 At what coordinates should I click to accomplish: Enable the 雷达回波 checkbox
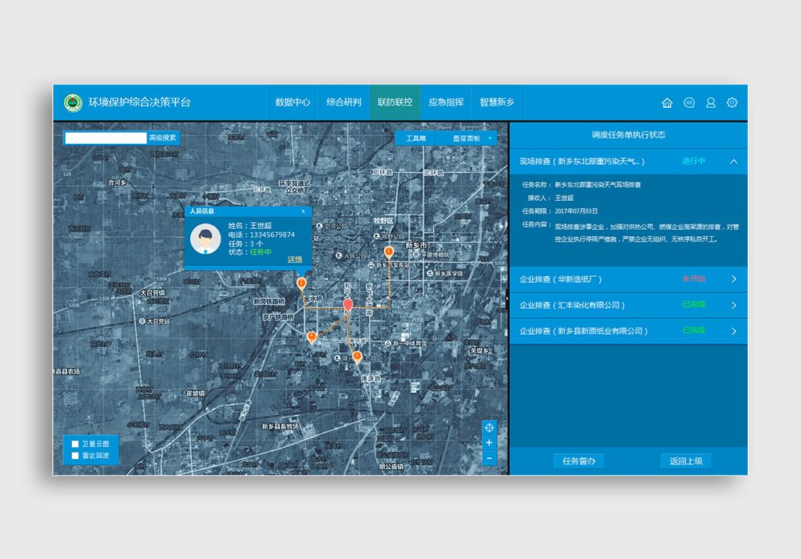pyautogui.click(x=75, y=455)
